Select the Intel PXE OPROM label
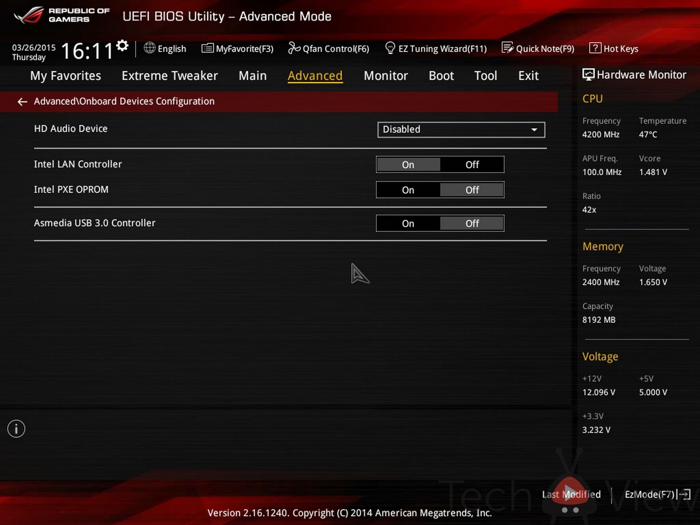Viewport: 700px width, 525px height. coord(71,190)
